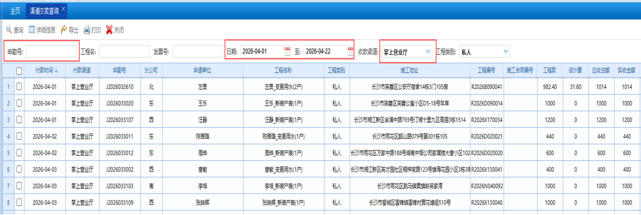This screenshot has height=215, width=641.
Task: Click project name 陈雅璐_变更用水(1户)
Action: (283, 136)
